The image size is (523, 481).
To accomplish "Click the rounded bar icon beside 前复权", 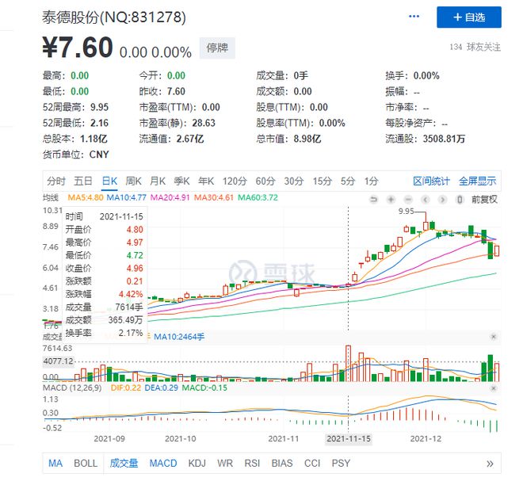I will (x=460, y=200).
